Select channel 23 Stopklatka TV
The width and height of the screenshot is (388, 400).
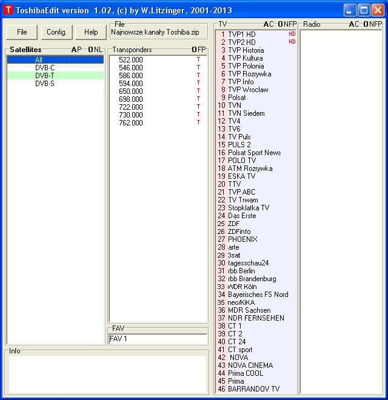pos(256,208)
